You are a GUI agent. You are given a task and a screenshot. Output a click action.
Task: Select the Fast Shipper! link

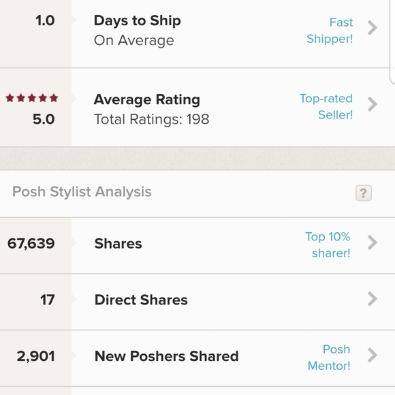pos(330,31)
